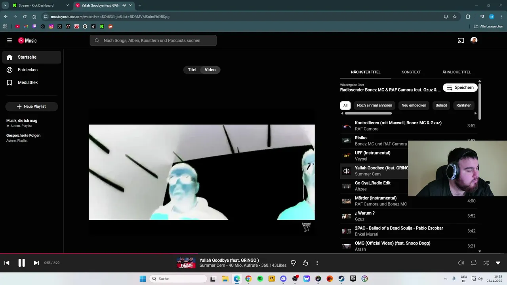507x285 pixels.
Task: Select the All filter chip
Action: coord(345,105)
